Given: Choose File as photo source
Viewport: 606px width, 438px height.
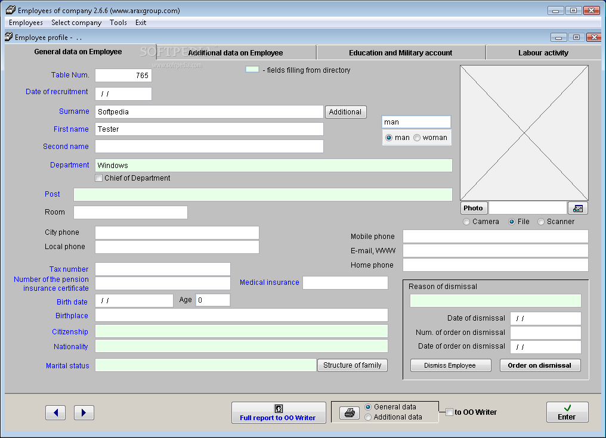Looking at the screenshot, I should coord(512,222).
